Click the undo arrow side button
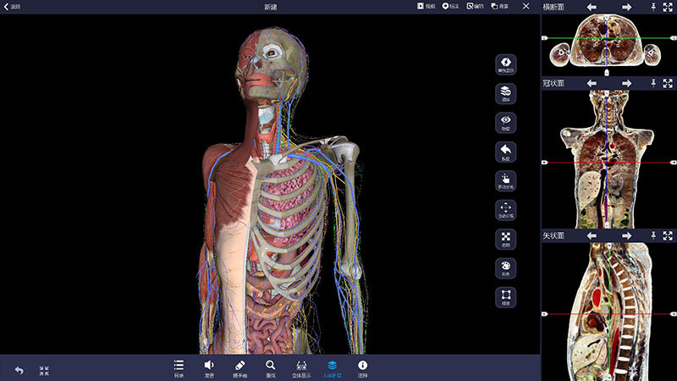The width and height of the screenshot is (677, 381). click(505, 152)
